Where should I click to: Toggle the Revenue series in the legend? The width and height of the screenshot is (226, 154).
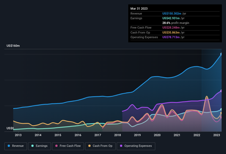[16, 146]
